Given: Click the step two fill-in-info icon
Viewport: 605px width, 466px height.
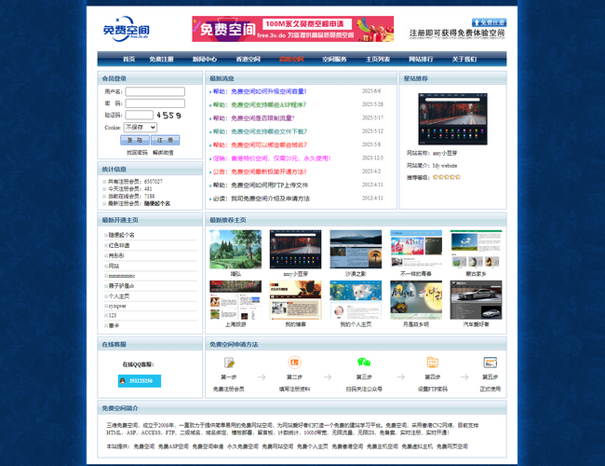Looking at the screenshot, I should pos(294,363).
